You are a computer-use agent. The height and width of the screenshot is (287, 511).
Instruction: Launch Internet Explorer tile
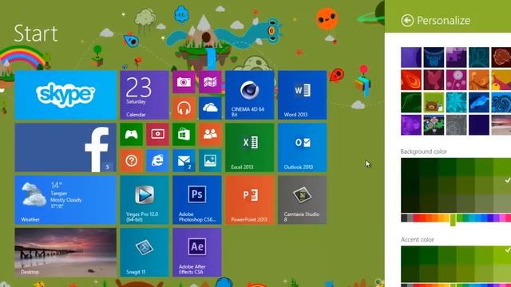(158, 161)
